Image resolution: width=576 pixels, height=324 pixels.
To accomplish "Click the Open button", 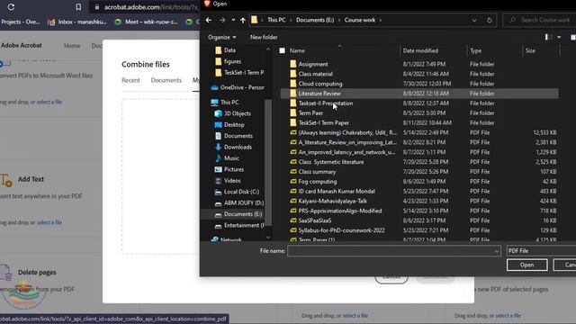I will pos(526,265).
